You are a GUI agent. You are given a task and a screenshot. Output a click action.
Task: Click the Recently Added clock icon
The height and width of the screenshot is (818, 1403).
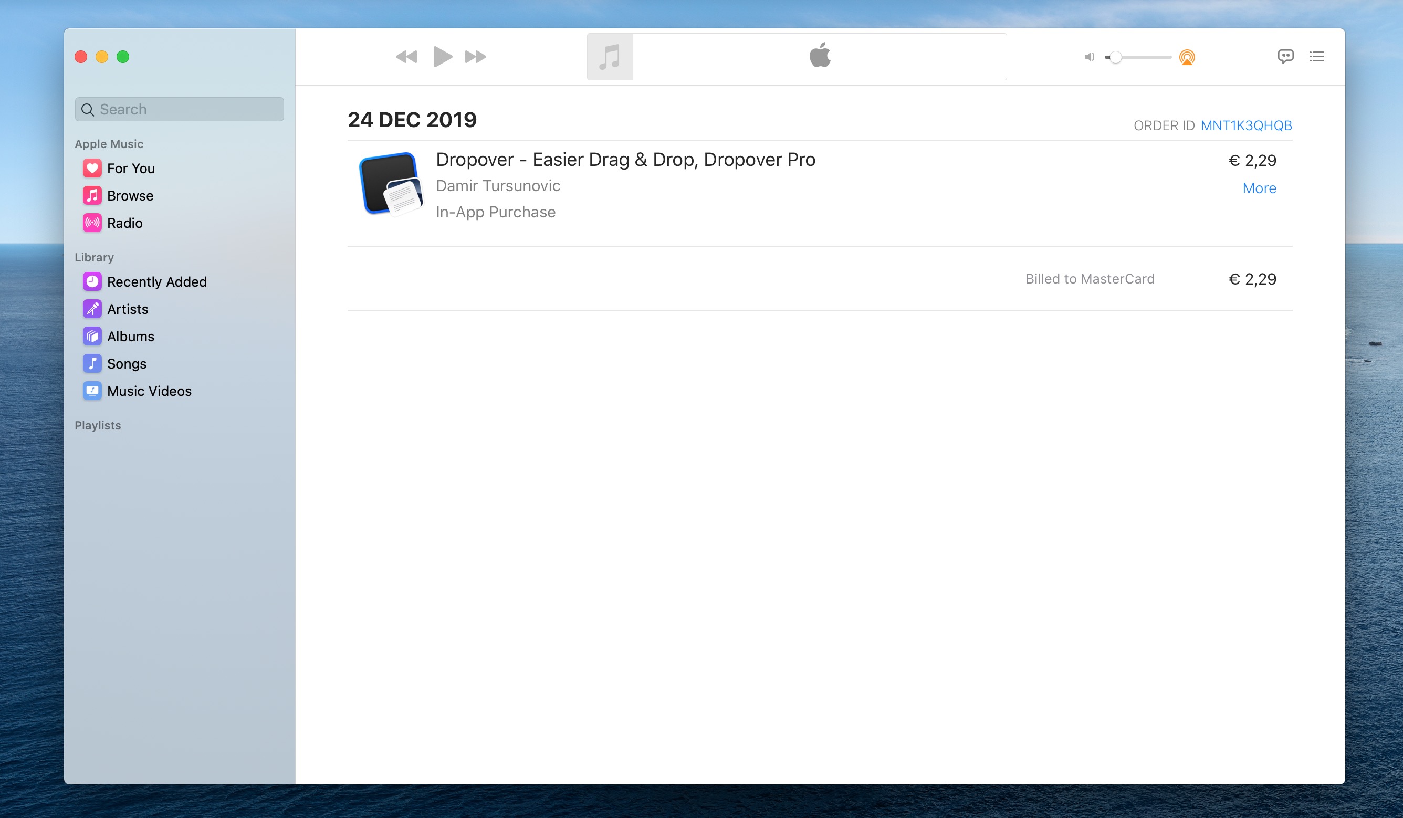pyautogui.click(x=92, y=282)
